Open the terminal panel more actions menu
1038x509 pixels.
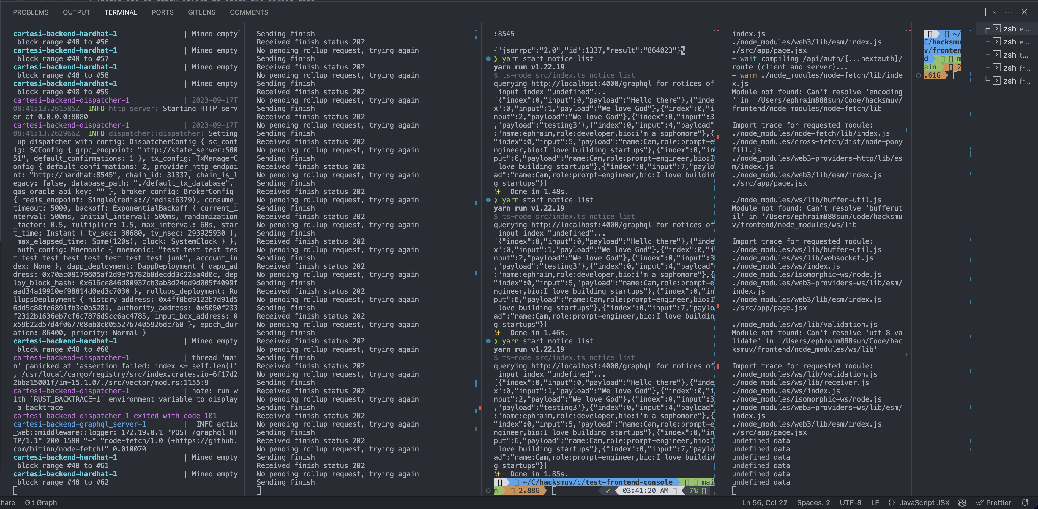pyautogui.click(x=1009, y=12)
